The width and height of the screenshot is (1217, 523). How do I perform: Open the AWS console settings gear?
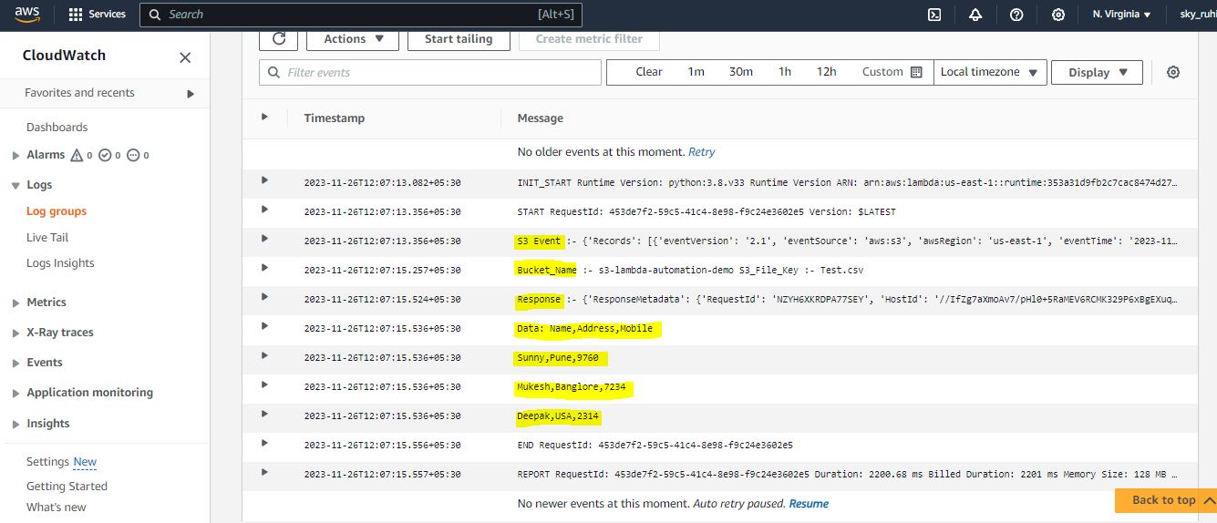[1058, 15]
